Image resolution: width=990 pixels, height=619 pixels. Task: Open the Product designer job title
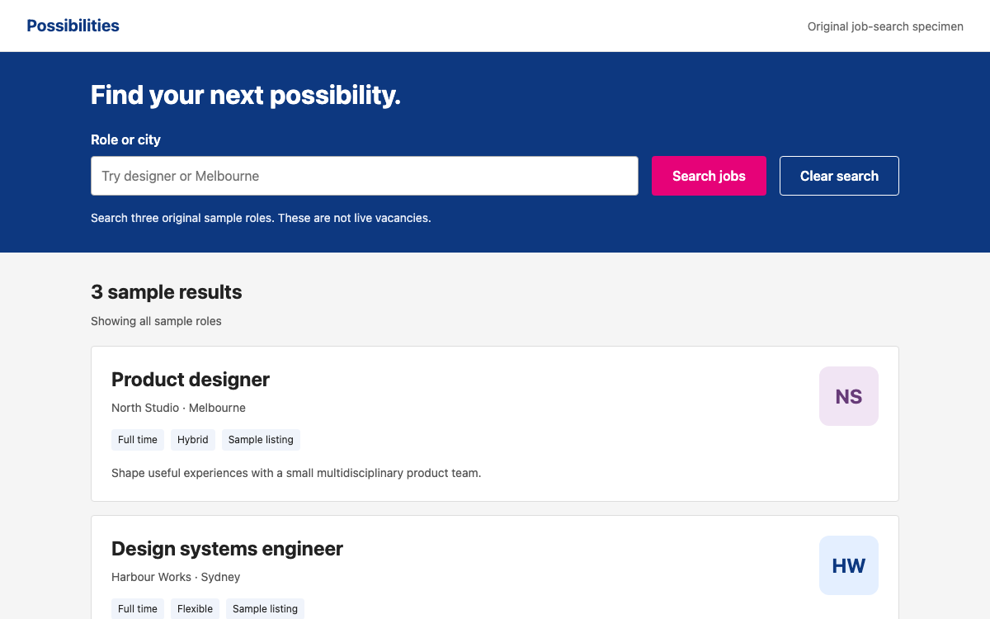pos(191,380)
